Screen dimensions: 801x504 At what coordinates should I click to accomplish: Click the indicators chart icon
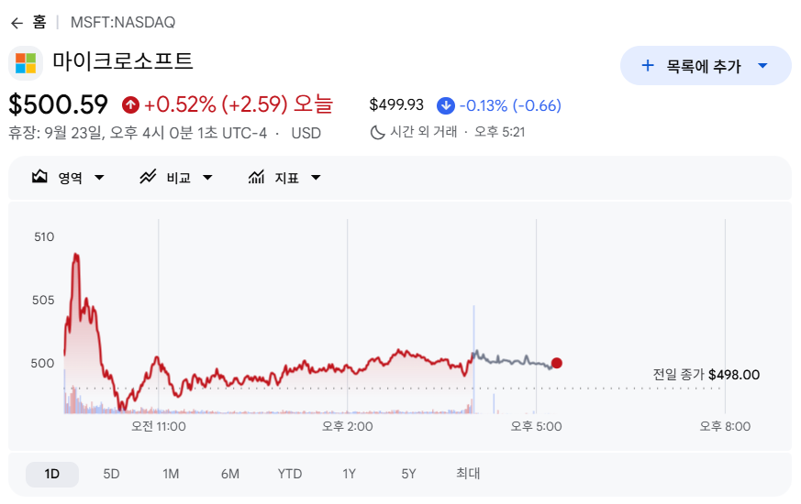256,177
